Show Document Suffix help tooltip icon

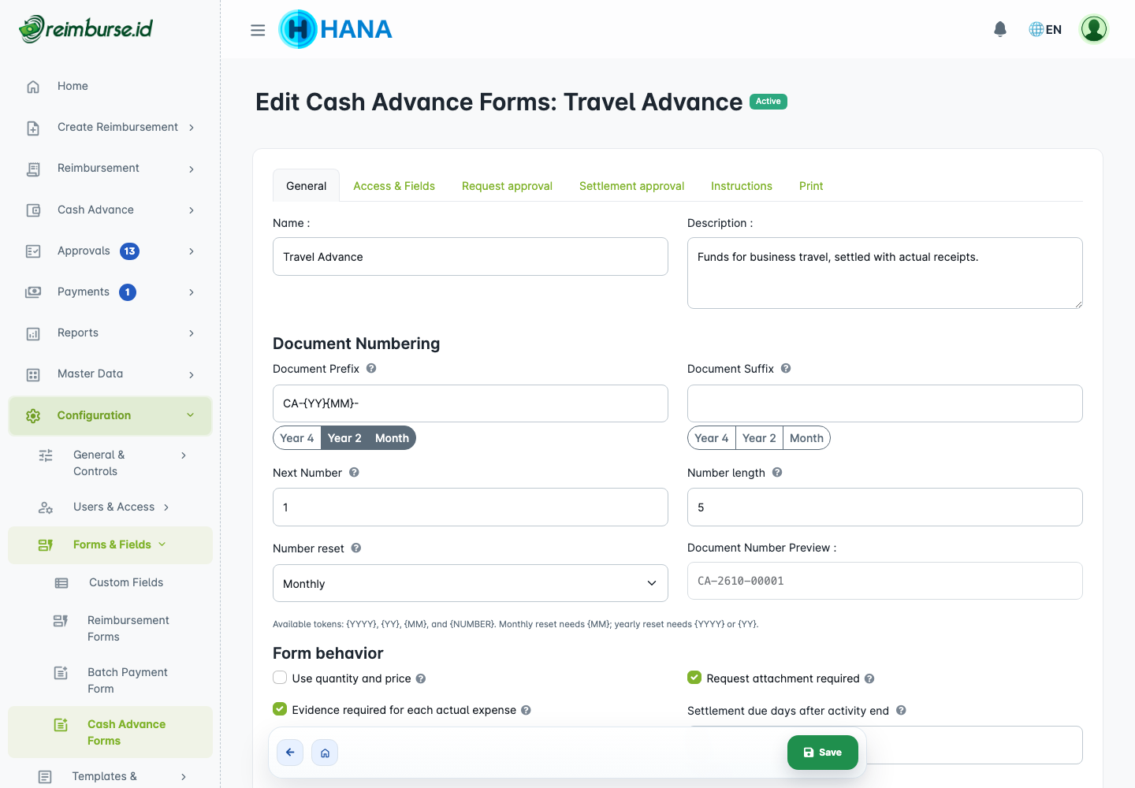click(786, 368)
